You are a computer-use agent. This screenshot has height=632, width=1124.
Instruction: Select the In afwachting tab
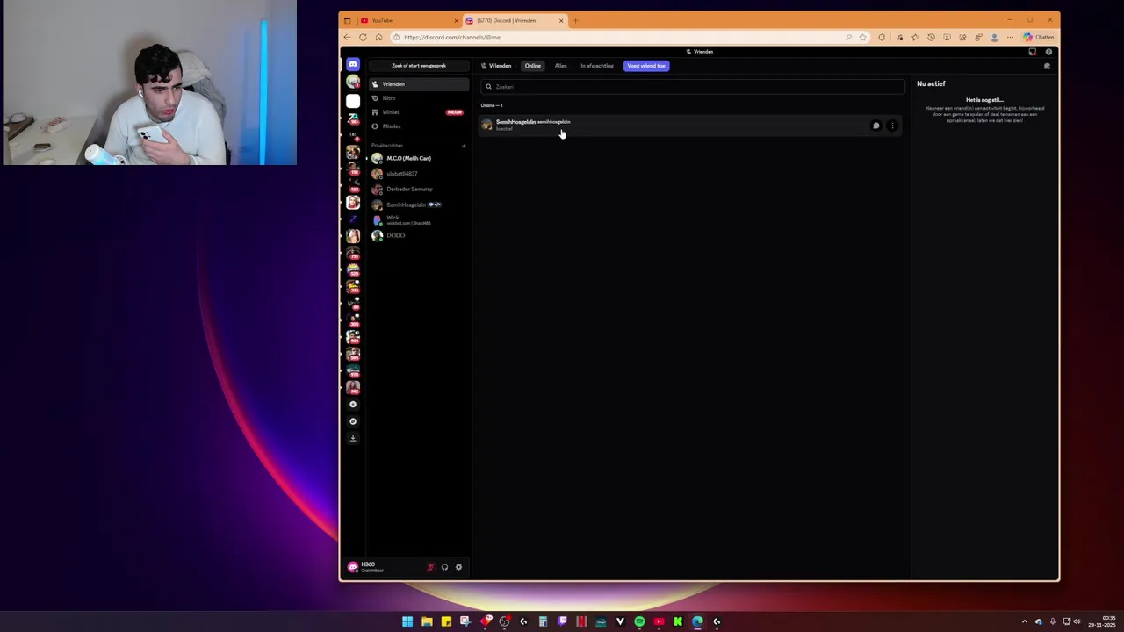coord(597,66)
